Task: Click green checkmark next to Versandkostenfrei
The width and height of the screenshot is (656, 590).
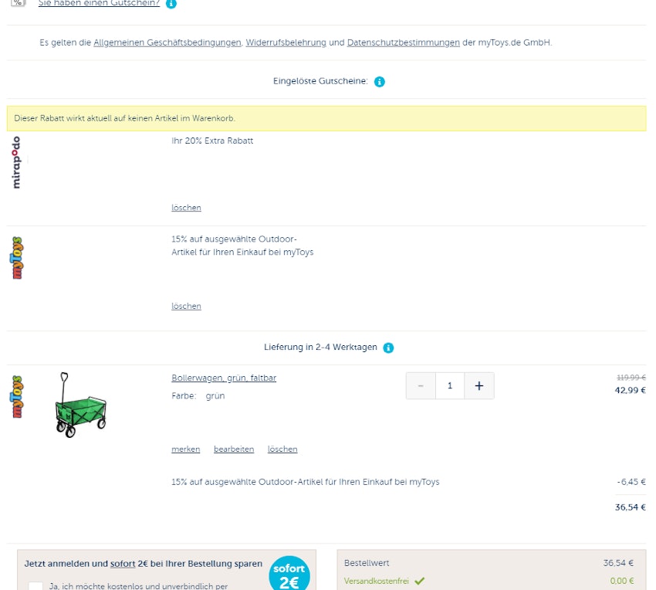Action: point(420,581)
